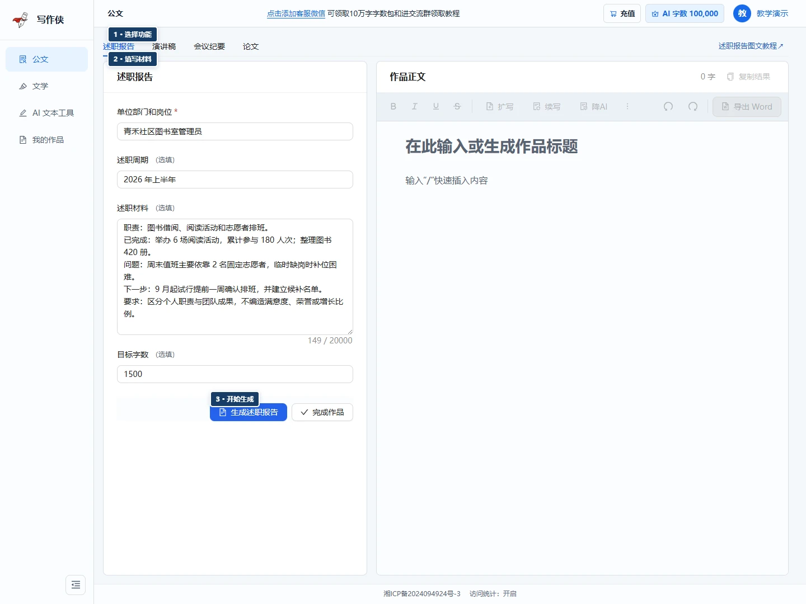Screen dimensions: 806x604
Task: Export the document to Word
Action: click(747, 106)
